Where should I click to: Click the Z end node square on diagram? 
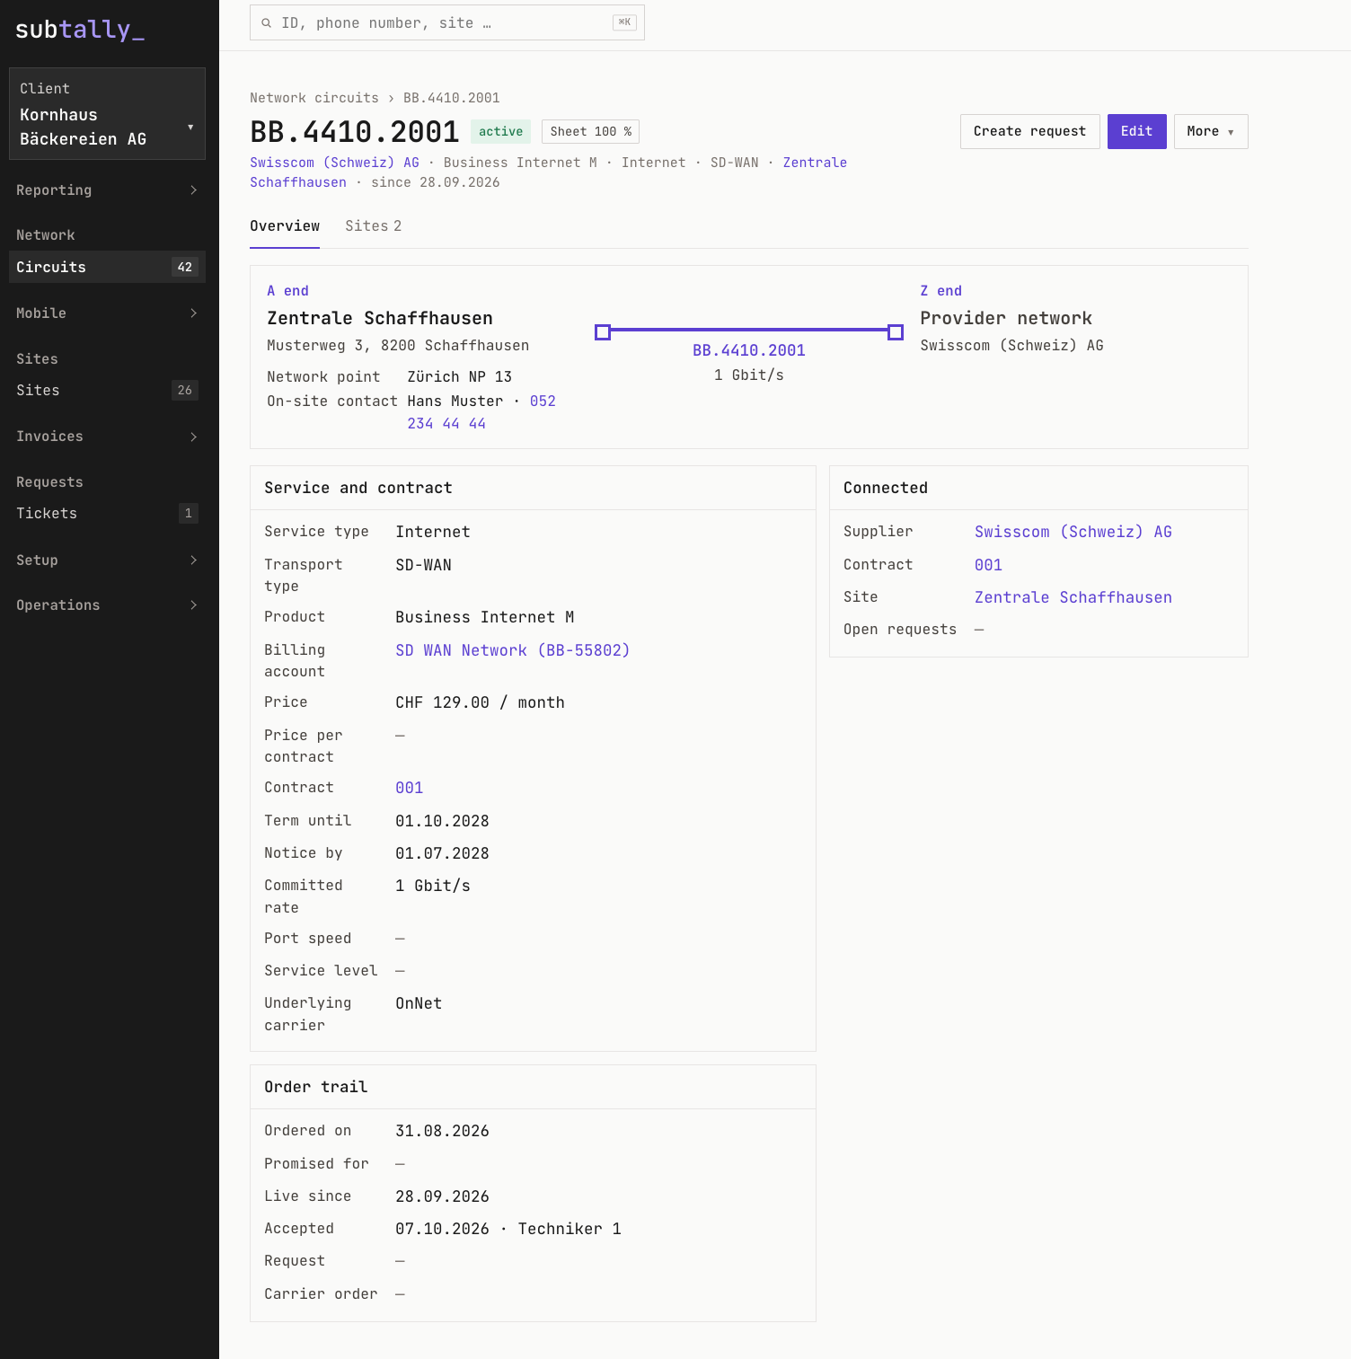point(896,332)
